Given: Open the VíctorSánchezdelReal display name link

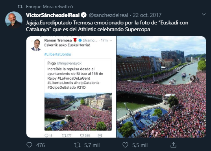Looking at the screenshot, I should (53, 15).
